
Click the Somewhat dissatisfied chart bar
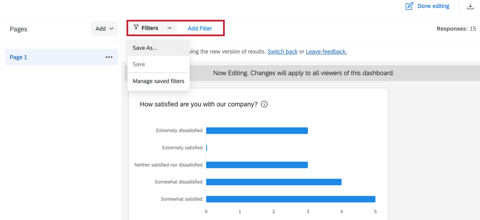click(x=274, y=182)
